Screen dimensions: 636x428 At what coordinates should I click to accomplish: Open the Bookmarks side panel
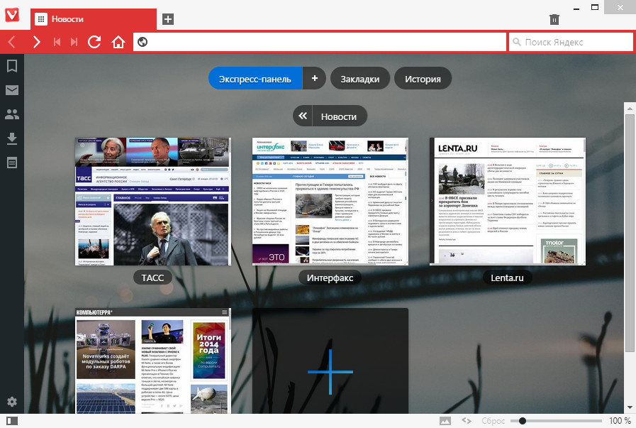click(x=12, y=66)
